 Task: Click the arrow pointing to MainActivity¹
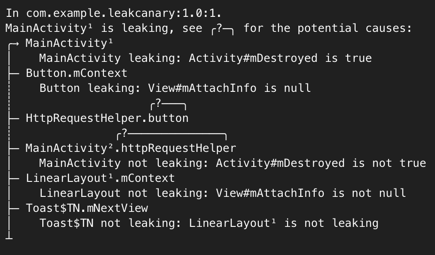[x=14, y=44]
